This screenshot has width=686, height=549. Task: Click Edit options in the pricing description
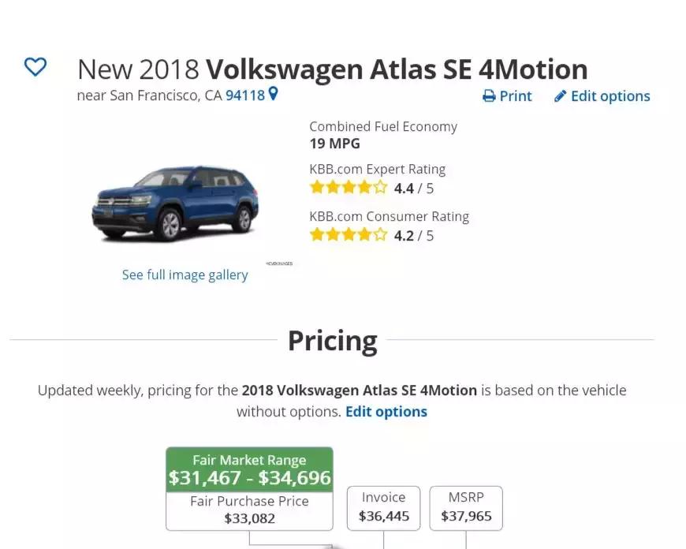[x=386, y=411]
